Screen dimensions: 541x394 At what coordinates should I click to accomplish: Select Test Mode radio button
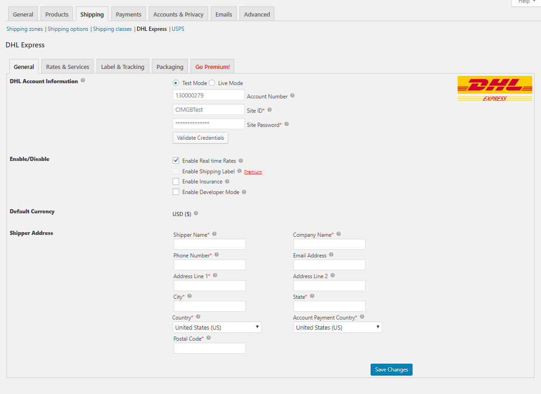[176, 83]
